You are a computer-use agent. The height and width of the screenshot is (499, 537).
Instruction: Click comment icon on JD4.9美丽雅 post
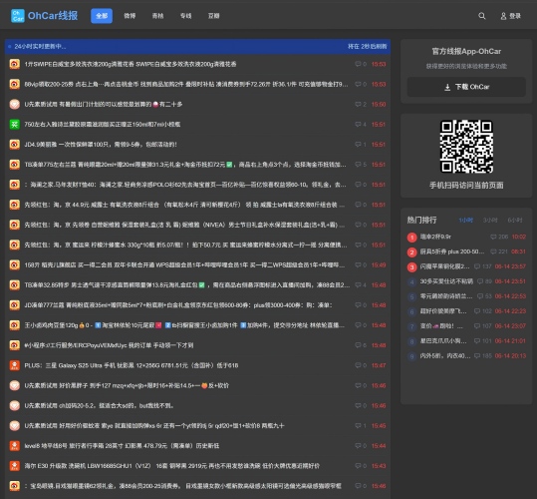pyautogui.click(x=358, y=145)
